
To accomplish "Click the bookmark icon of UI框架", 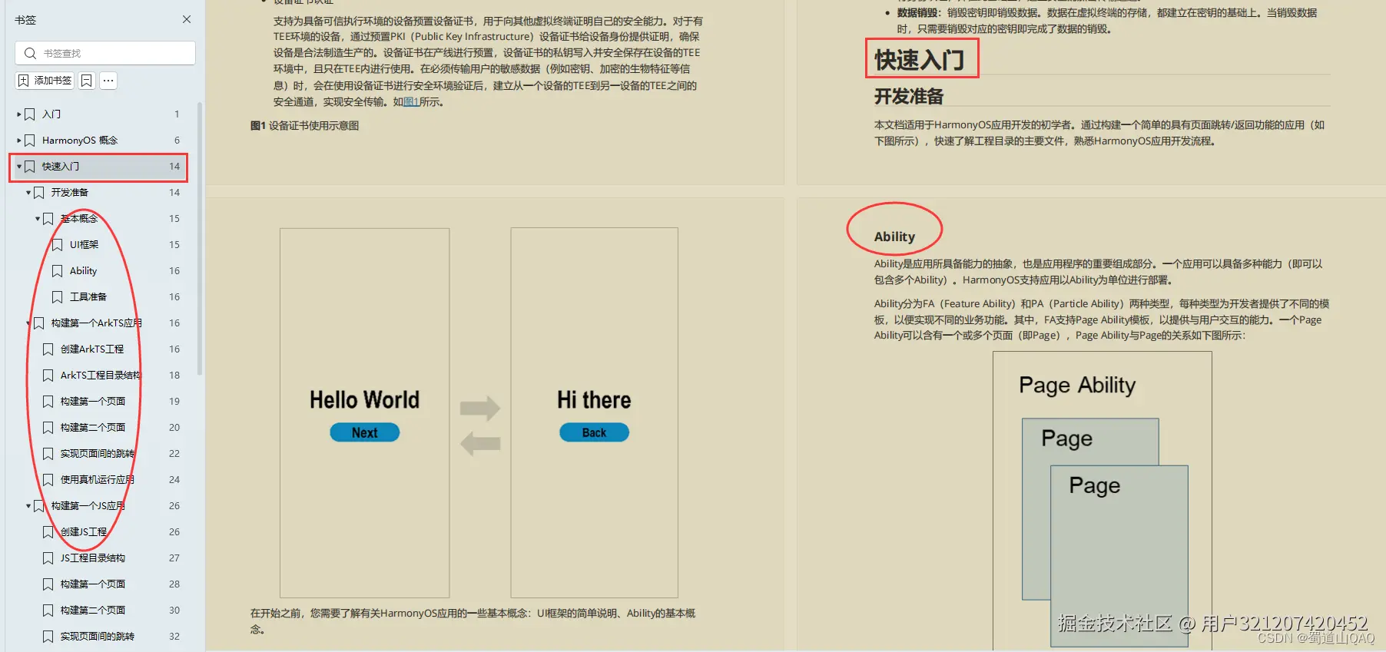I will [x=58, y=245].
